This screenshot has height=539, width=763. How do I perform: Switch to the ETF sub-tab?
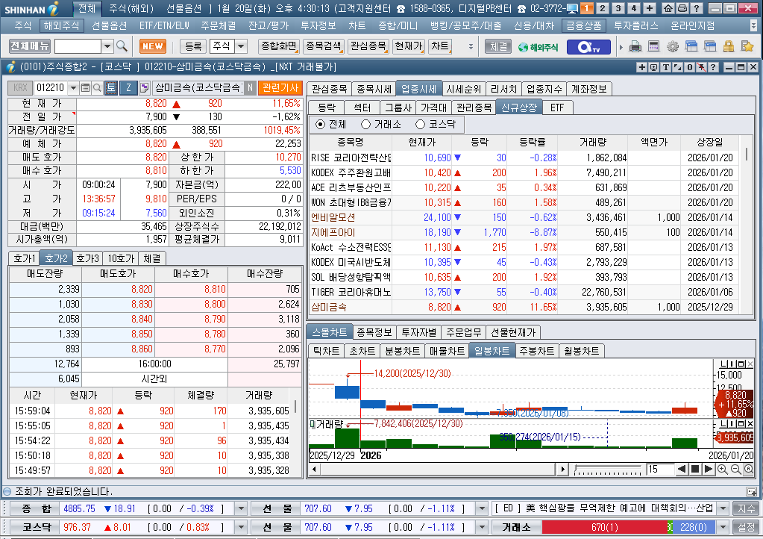click(557, 108)
